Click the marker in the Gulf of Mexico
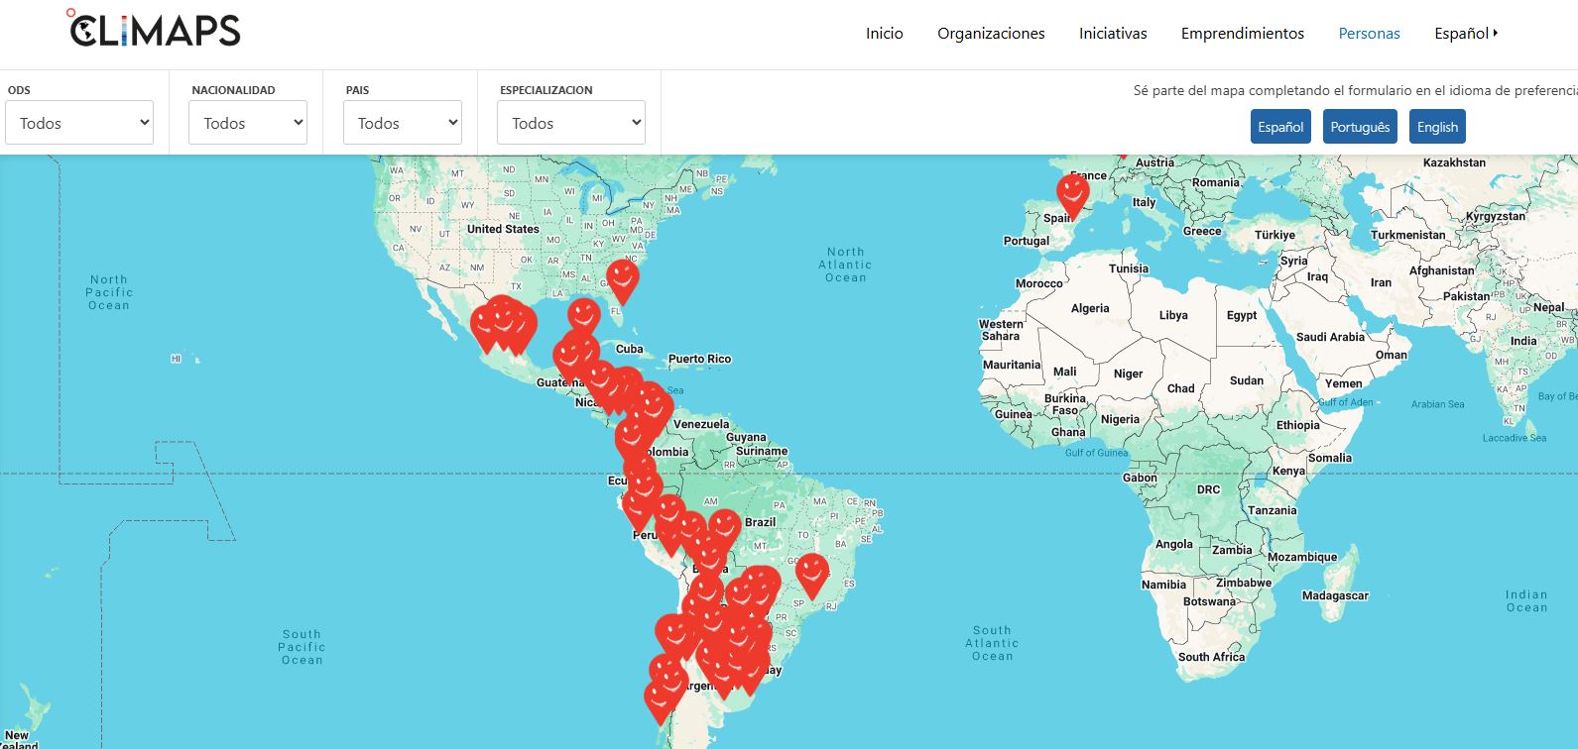Image resolution: width=1578 pixels, height=749 pixels. click(583, 317)
